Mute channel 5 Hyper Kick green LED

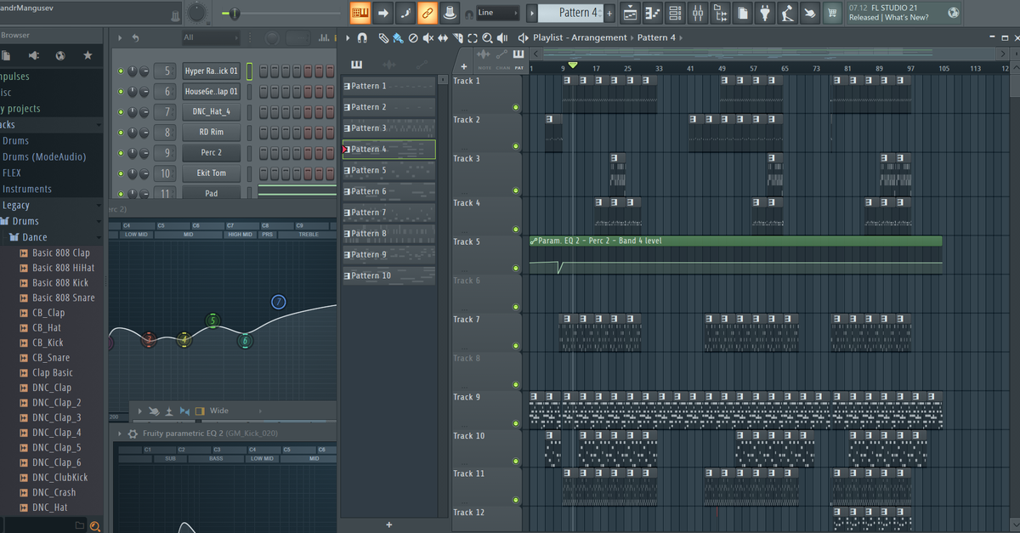point(121,71)
